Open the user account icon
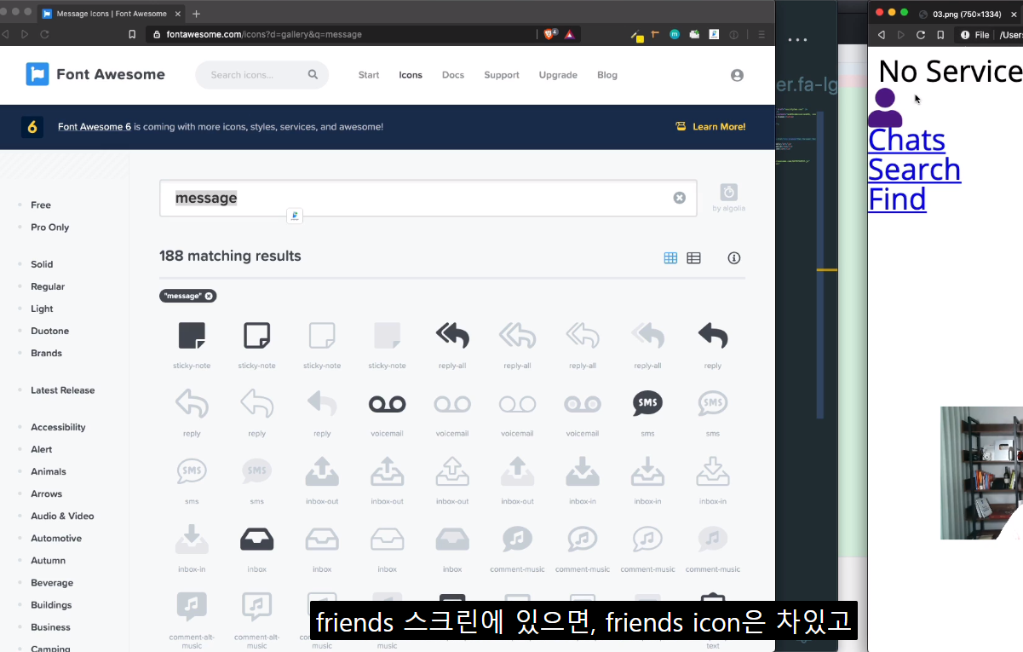This screenshot has width=1023, height=652. point(737,75)
